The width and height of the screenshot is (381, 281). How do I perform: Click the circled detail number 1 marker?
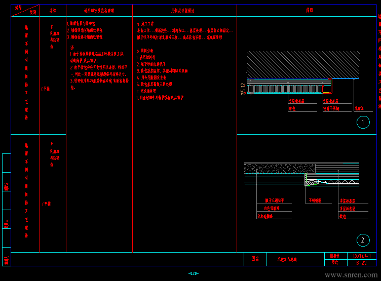click(x=363, y=122)
